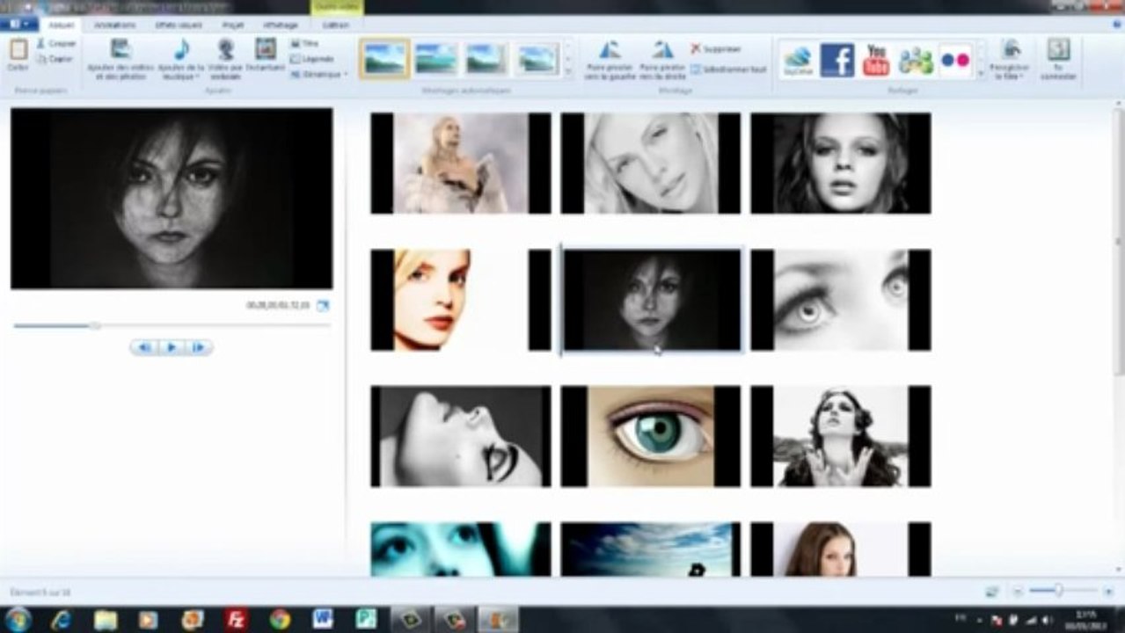This screenshot has width=1125, height=633.
Task: Select the close-up grayscale eyes clip
Action: click(841, 300)
